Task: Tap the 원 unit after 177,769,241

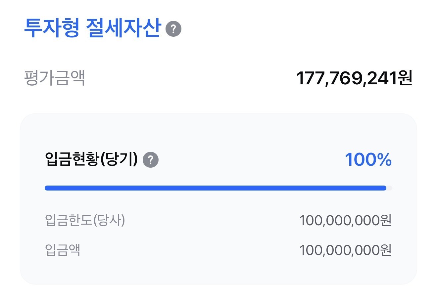Action: click(405, 79)
